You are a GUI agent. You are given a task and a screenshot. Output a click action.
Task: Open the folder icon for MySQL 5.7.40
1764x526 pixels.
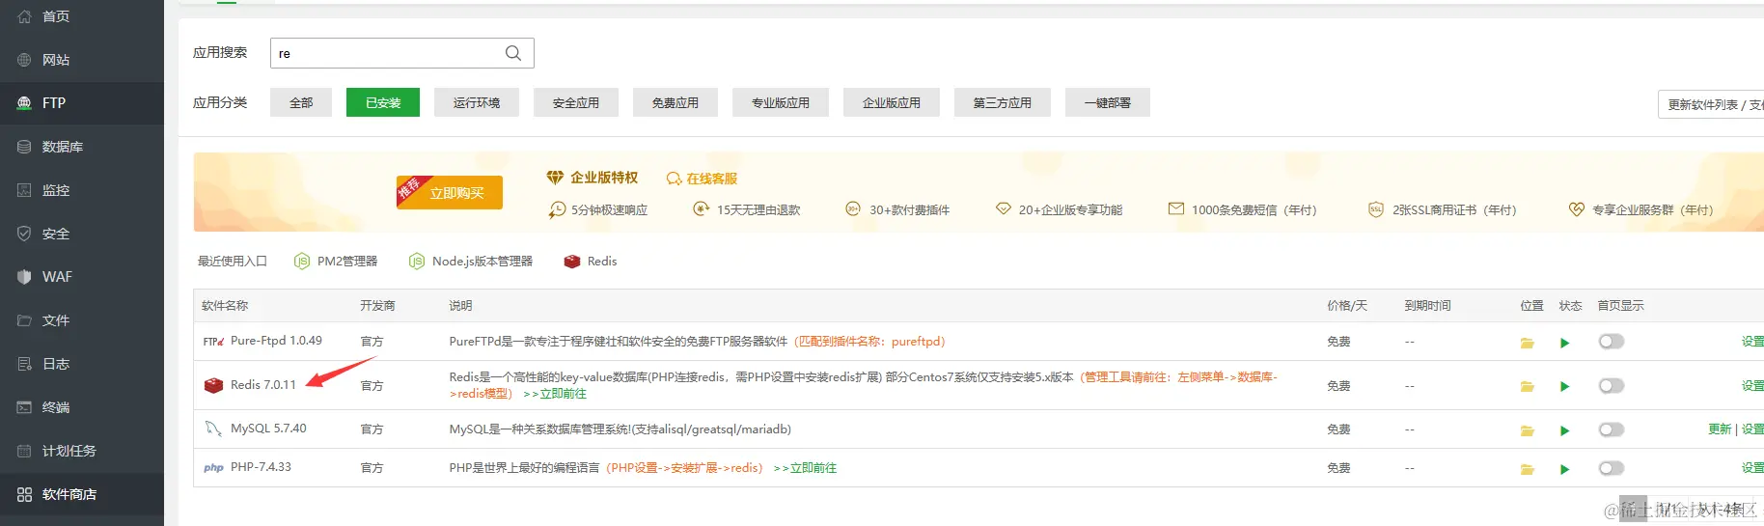click(x=1528, y=430)
